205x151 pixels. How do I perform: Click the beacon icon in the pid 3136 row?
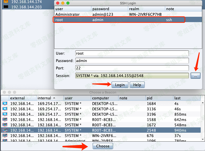tap(5, 109)
